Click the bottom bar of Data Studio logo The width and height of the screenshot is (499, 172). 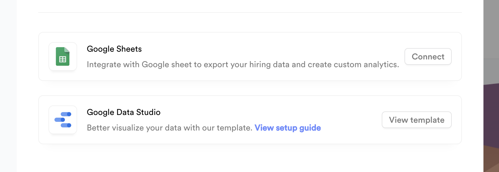(x=66, y=125)
